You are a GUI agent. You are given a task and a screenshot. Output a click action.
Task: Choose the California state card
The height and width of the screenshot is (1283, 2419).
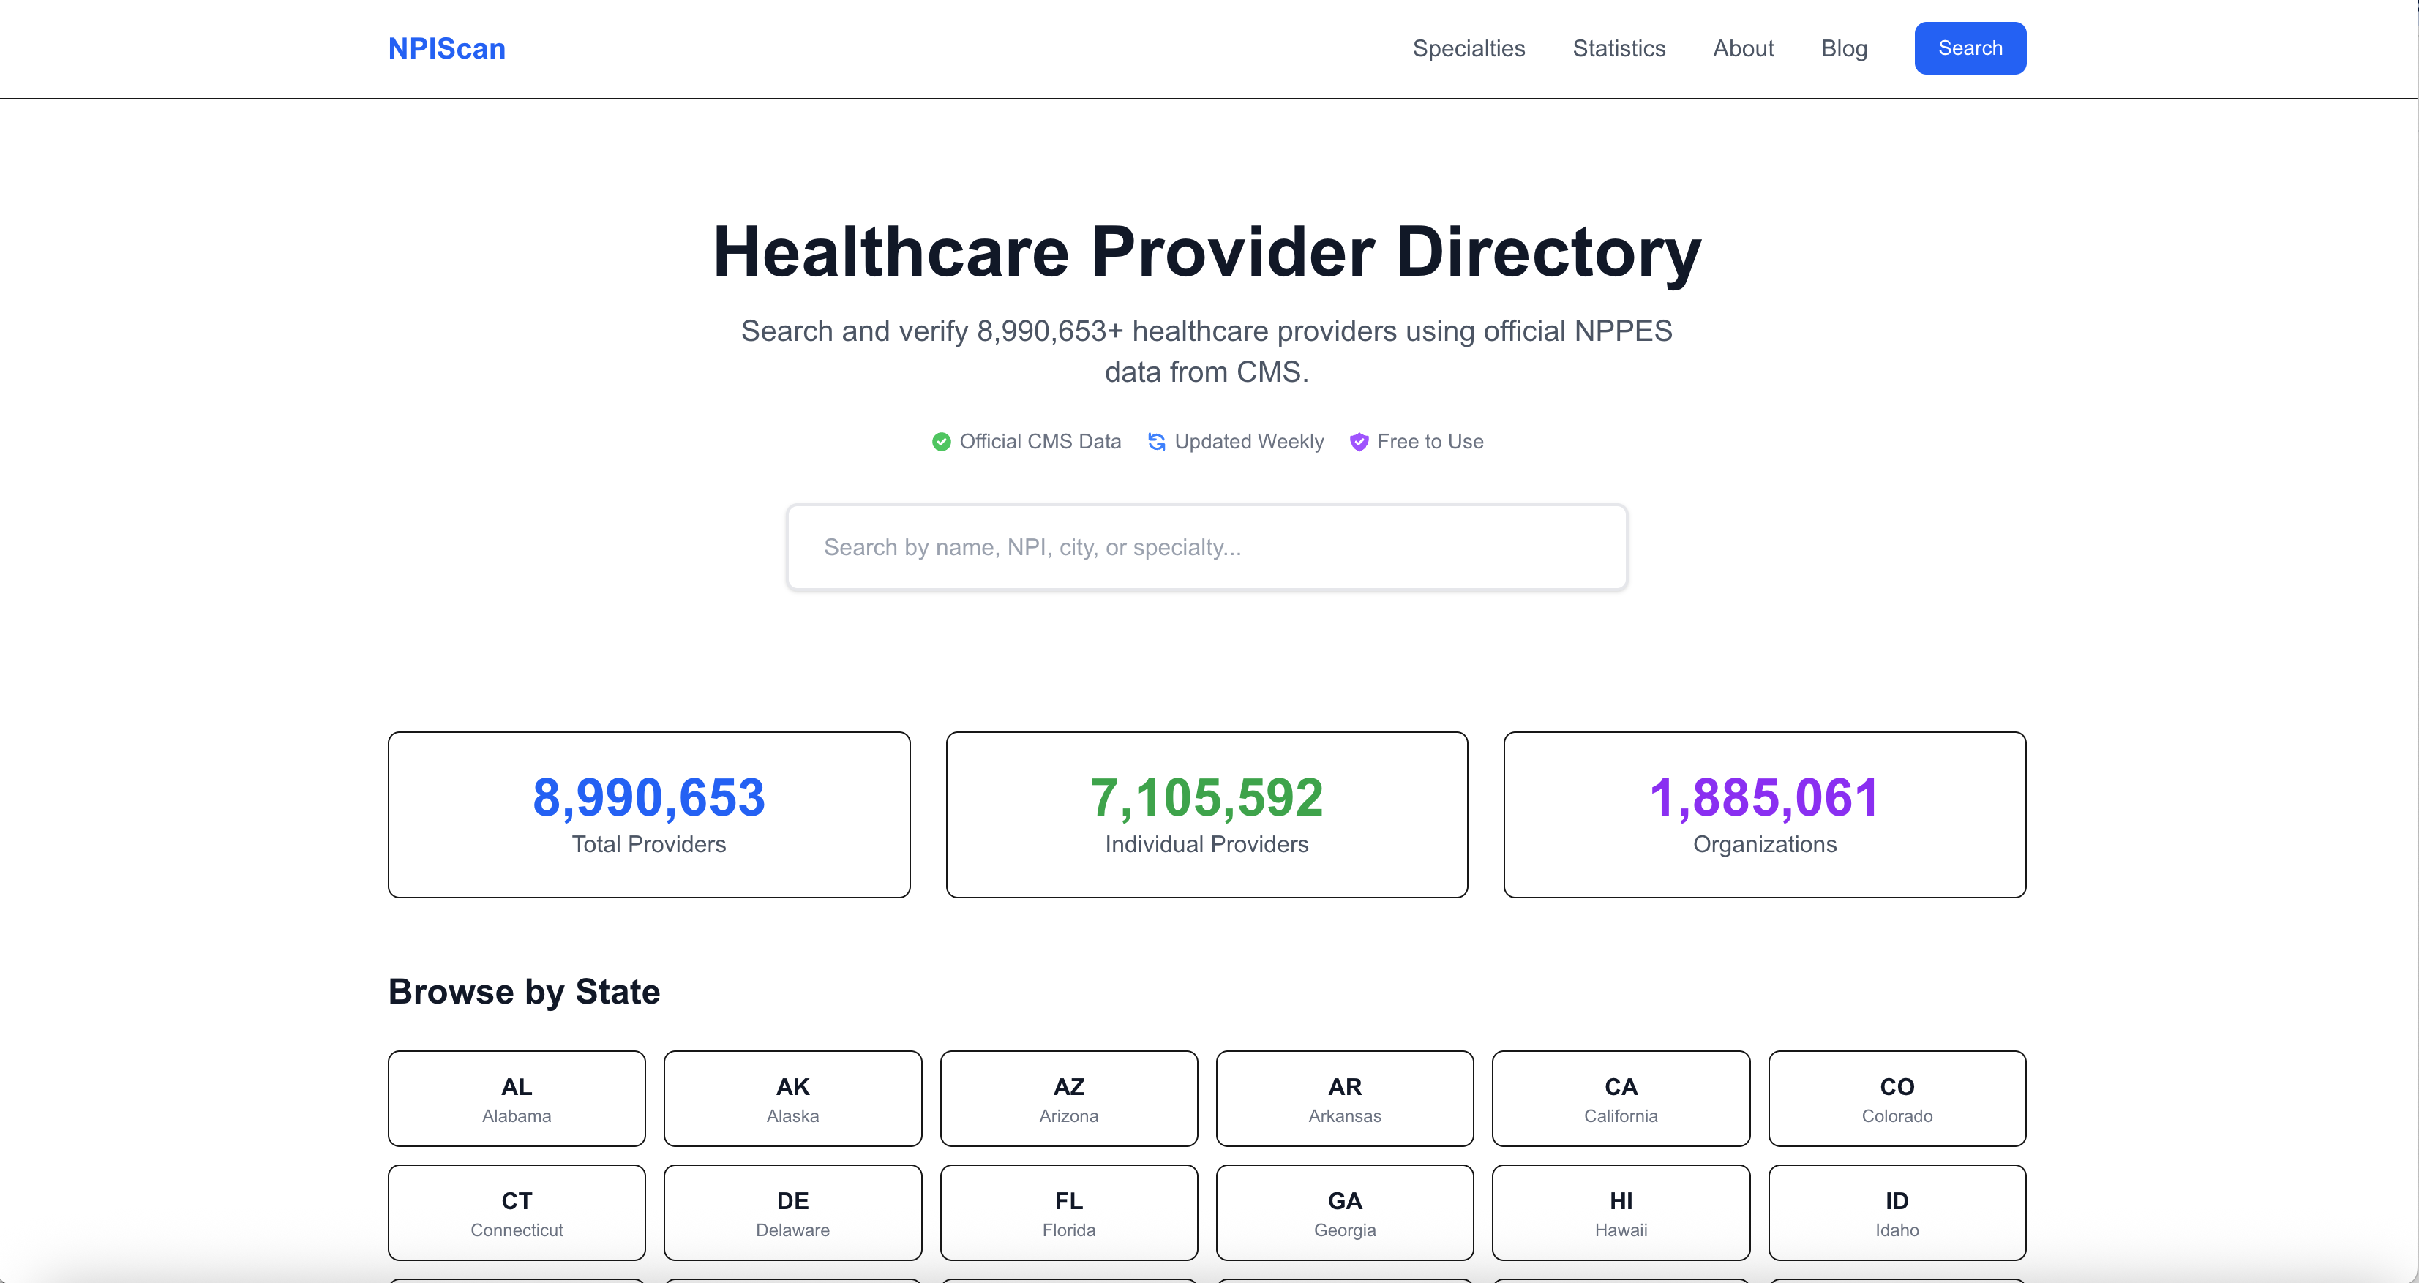point(1620,1098)
